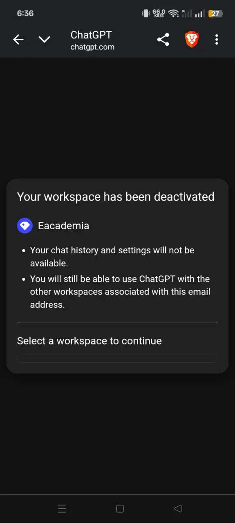235x523 pixels.
Task: Open the three-dot browser menu
Action: point(217,40)
